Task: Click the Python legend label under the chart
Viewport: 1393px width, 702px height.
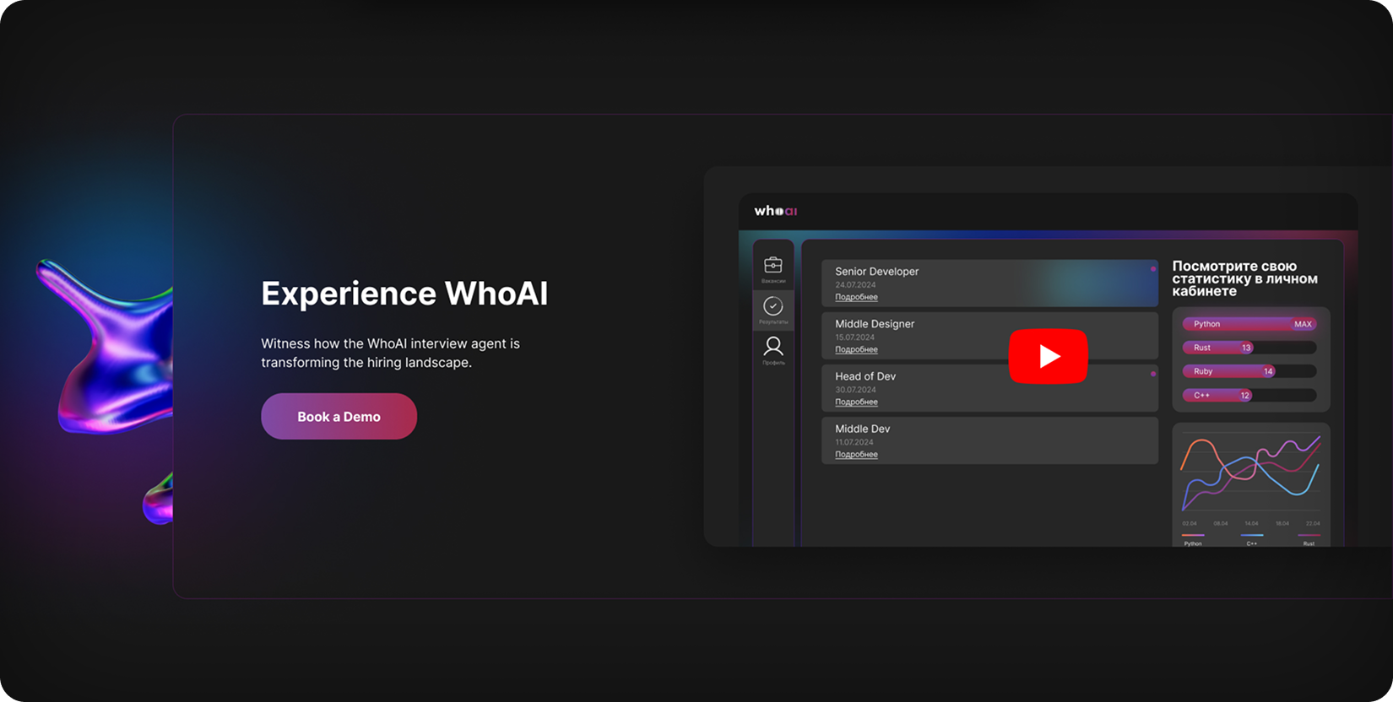Action: coord(1192,543)
